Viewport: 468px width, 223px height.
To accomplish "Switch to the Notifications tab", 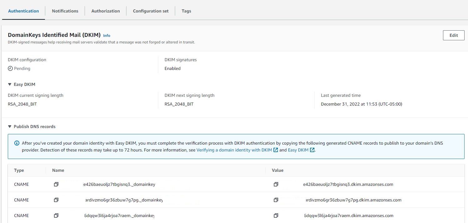I will (65, 11).
